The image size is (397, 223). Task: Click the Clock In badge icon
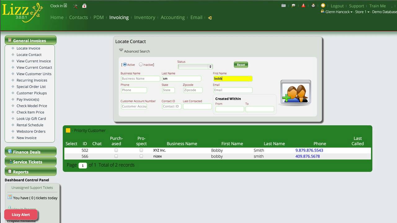(x=65, y=6)
